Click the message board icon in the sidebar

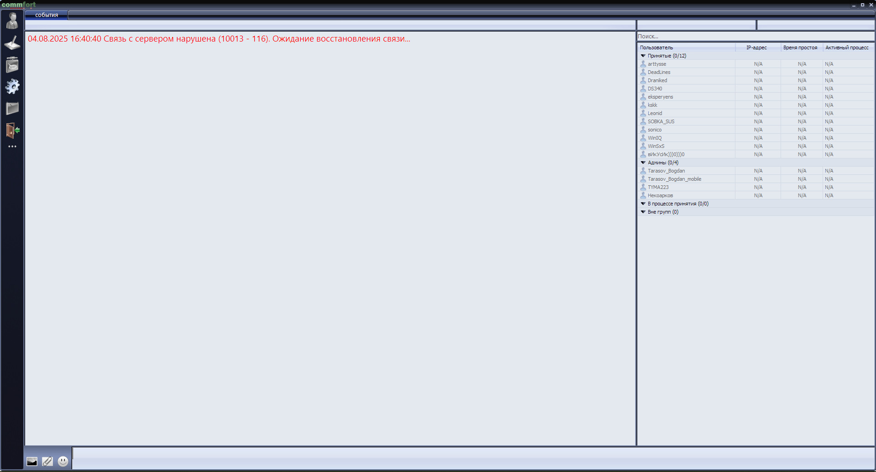coord(12,65)
